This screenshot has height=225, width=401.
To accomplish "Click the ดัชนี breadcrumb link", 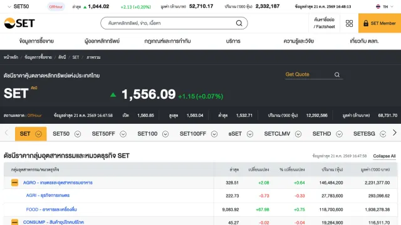I will coord(62,57).
